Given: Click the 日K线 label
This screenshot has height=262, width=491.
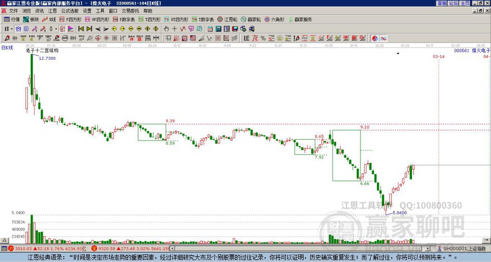Looking at the screenshot, I should 7,48.
